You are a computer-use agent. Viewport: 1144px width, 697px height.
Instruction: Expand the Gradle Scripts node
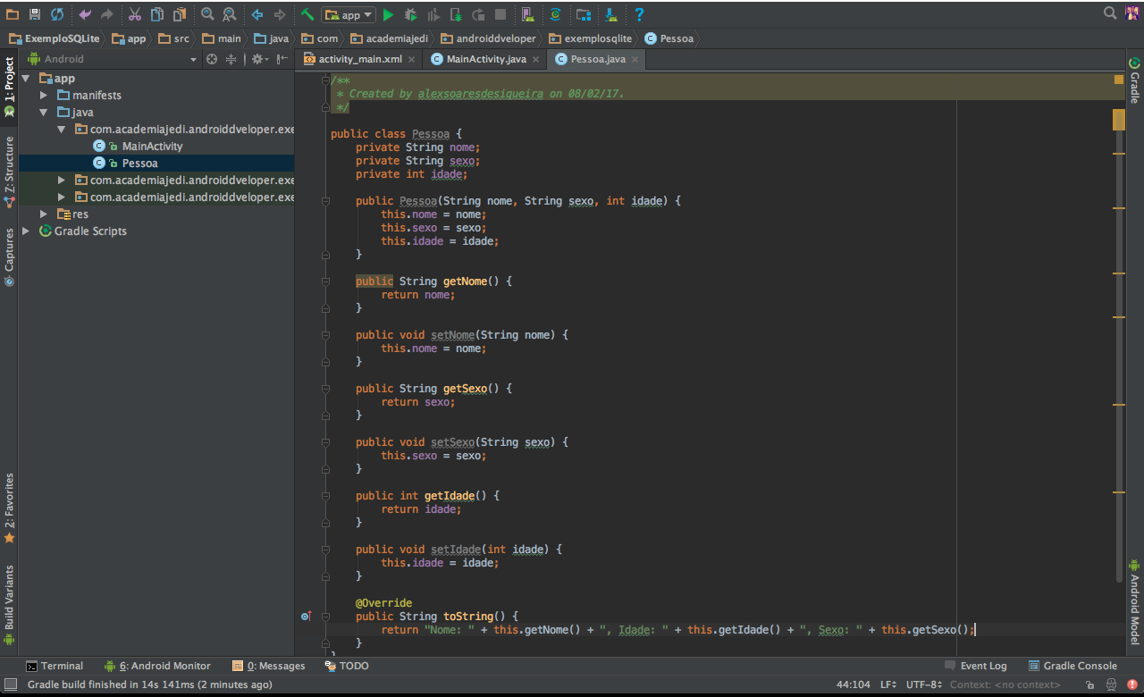pyautogui.click(x=27, y=231)
